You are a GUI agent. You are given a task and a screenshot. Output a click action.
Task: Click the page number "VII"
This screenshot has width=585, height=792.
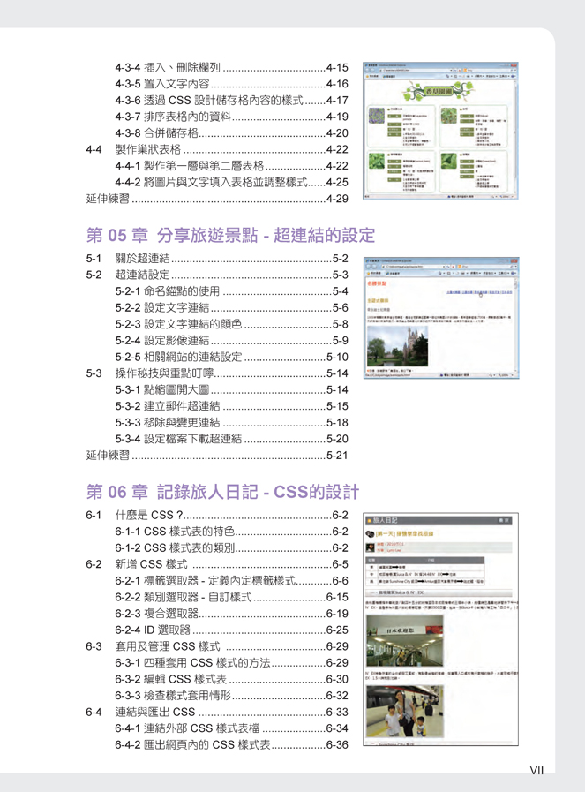536,770
